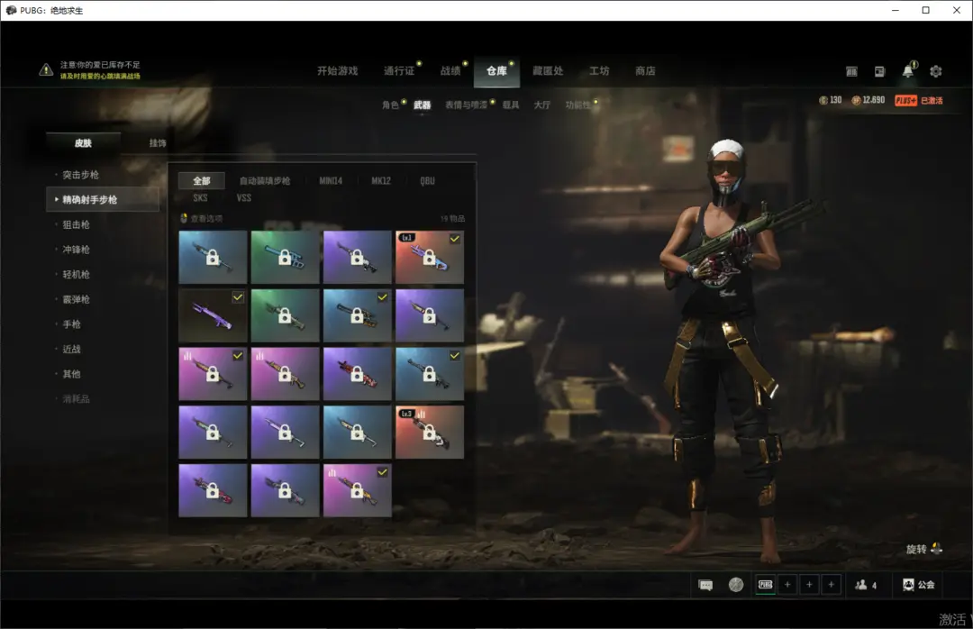The height and width of the screenshot is (629, 973).
Task: Click the G-Coin icon showing 130
Action: click(x=823, y=100)
